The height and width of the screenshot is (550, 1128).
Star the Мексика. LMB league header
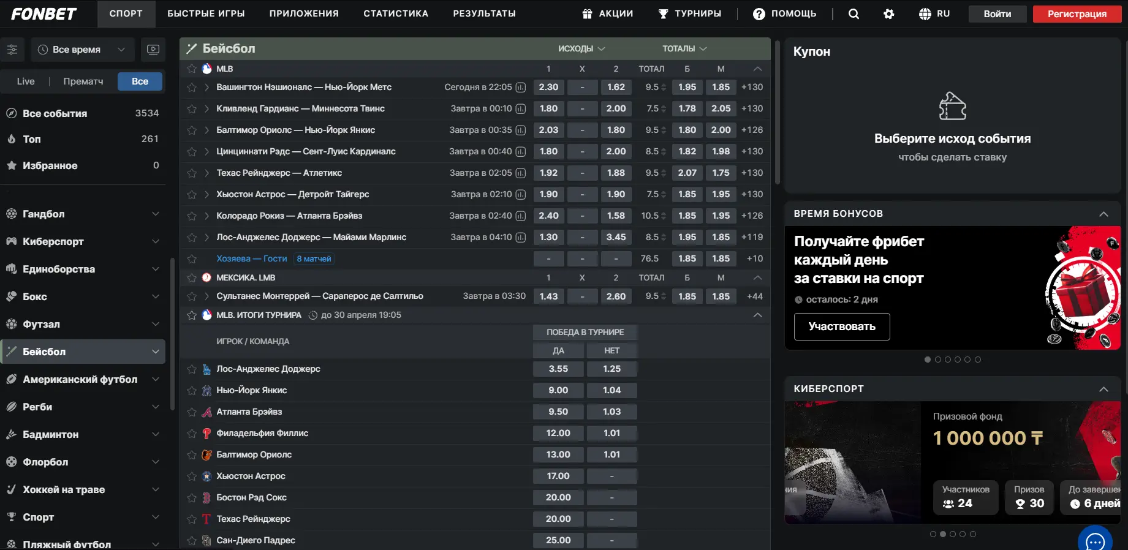click(x=192, y=277)
